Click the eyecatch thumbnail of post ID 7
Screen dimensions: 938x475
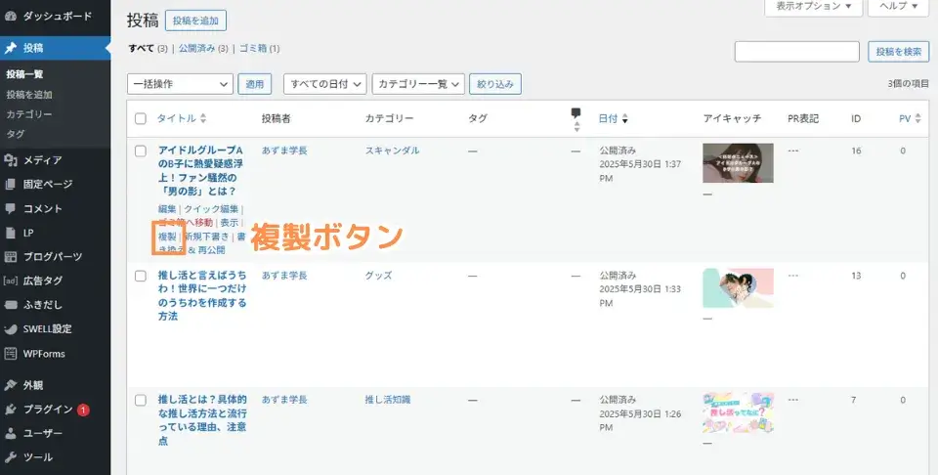pos(739,412)
